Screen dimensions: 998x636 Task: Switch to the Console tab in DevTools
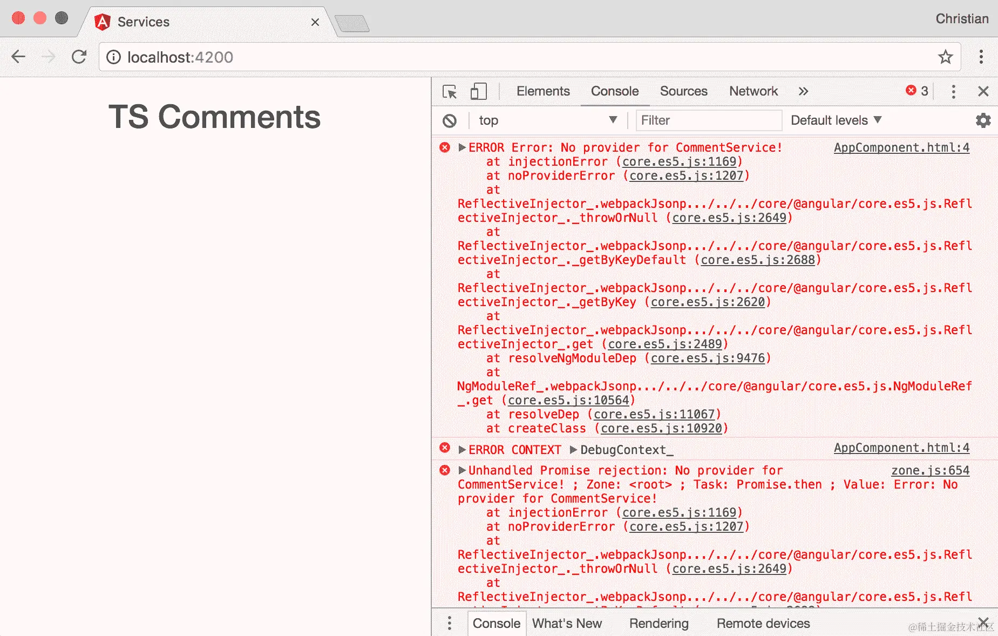(615, 91)
